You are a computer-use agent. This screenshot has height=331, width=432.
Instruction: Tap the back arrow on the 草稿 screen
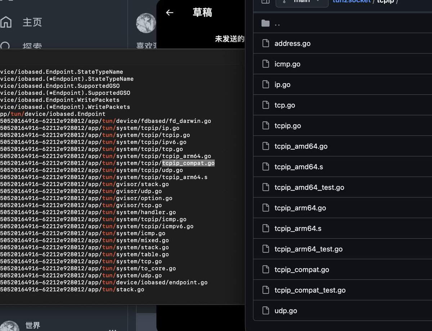pyautogui.click(x=169, y=13)
